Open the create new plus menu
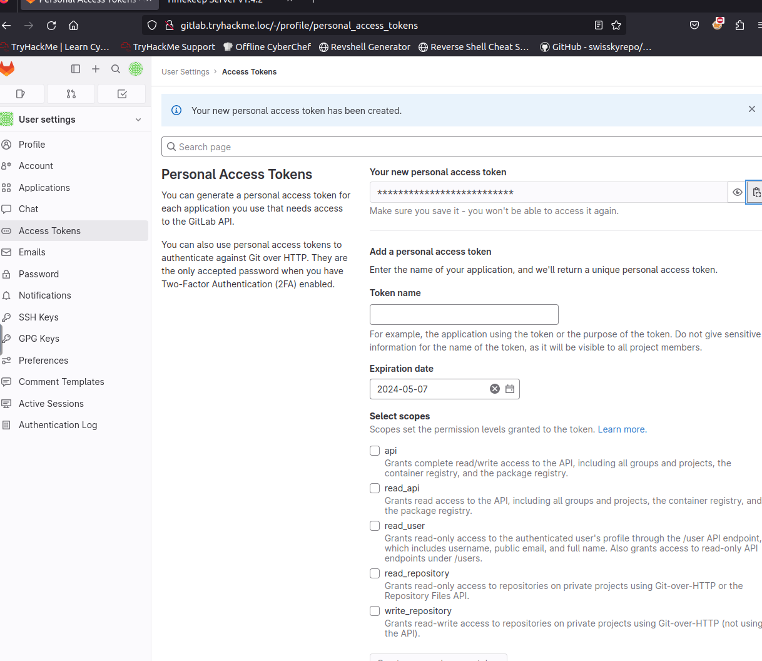 [x=96, y=69]
